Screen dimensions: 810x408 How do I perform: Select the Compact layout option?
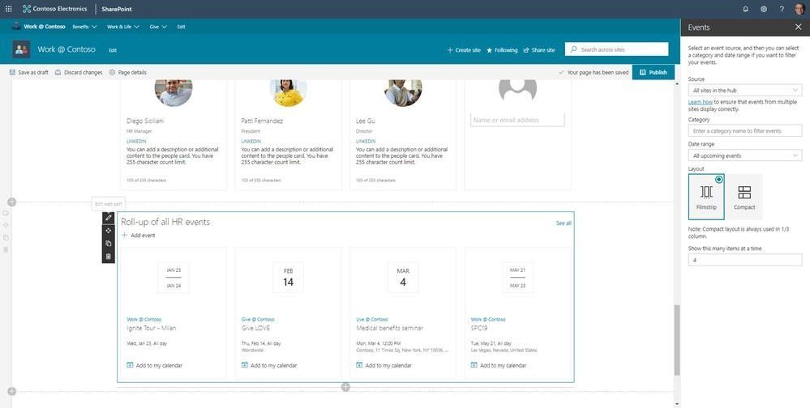(744, 197)
